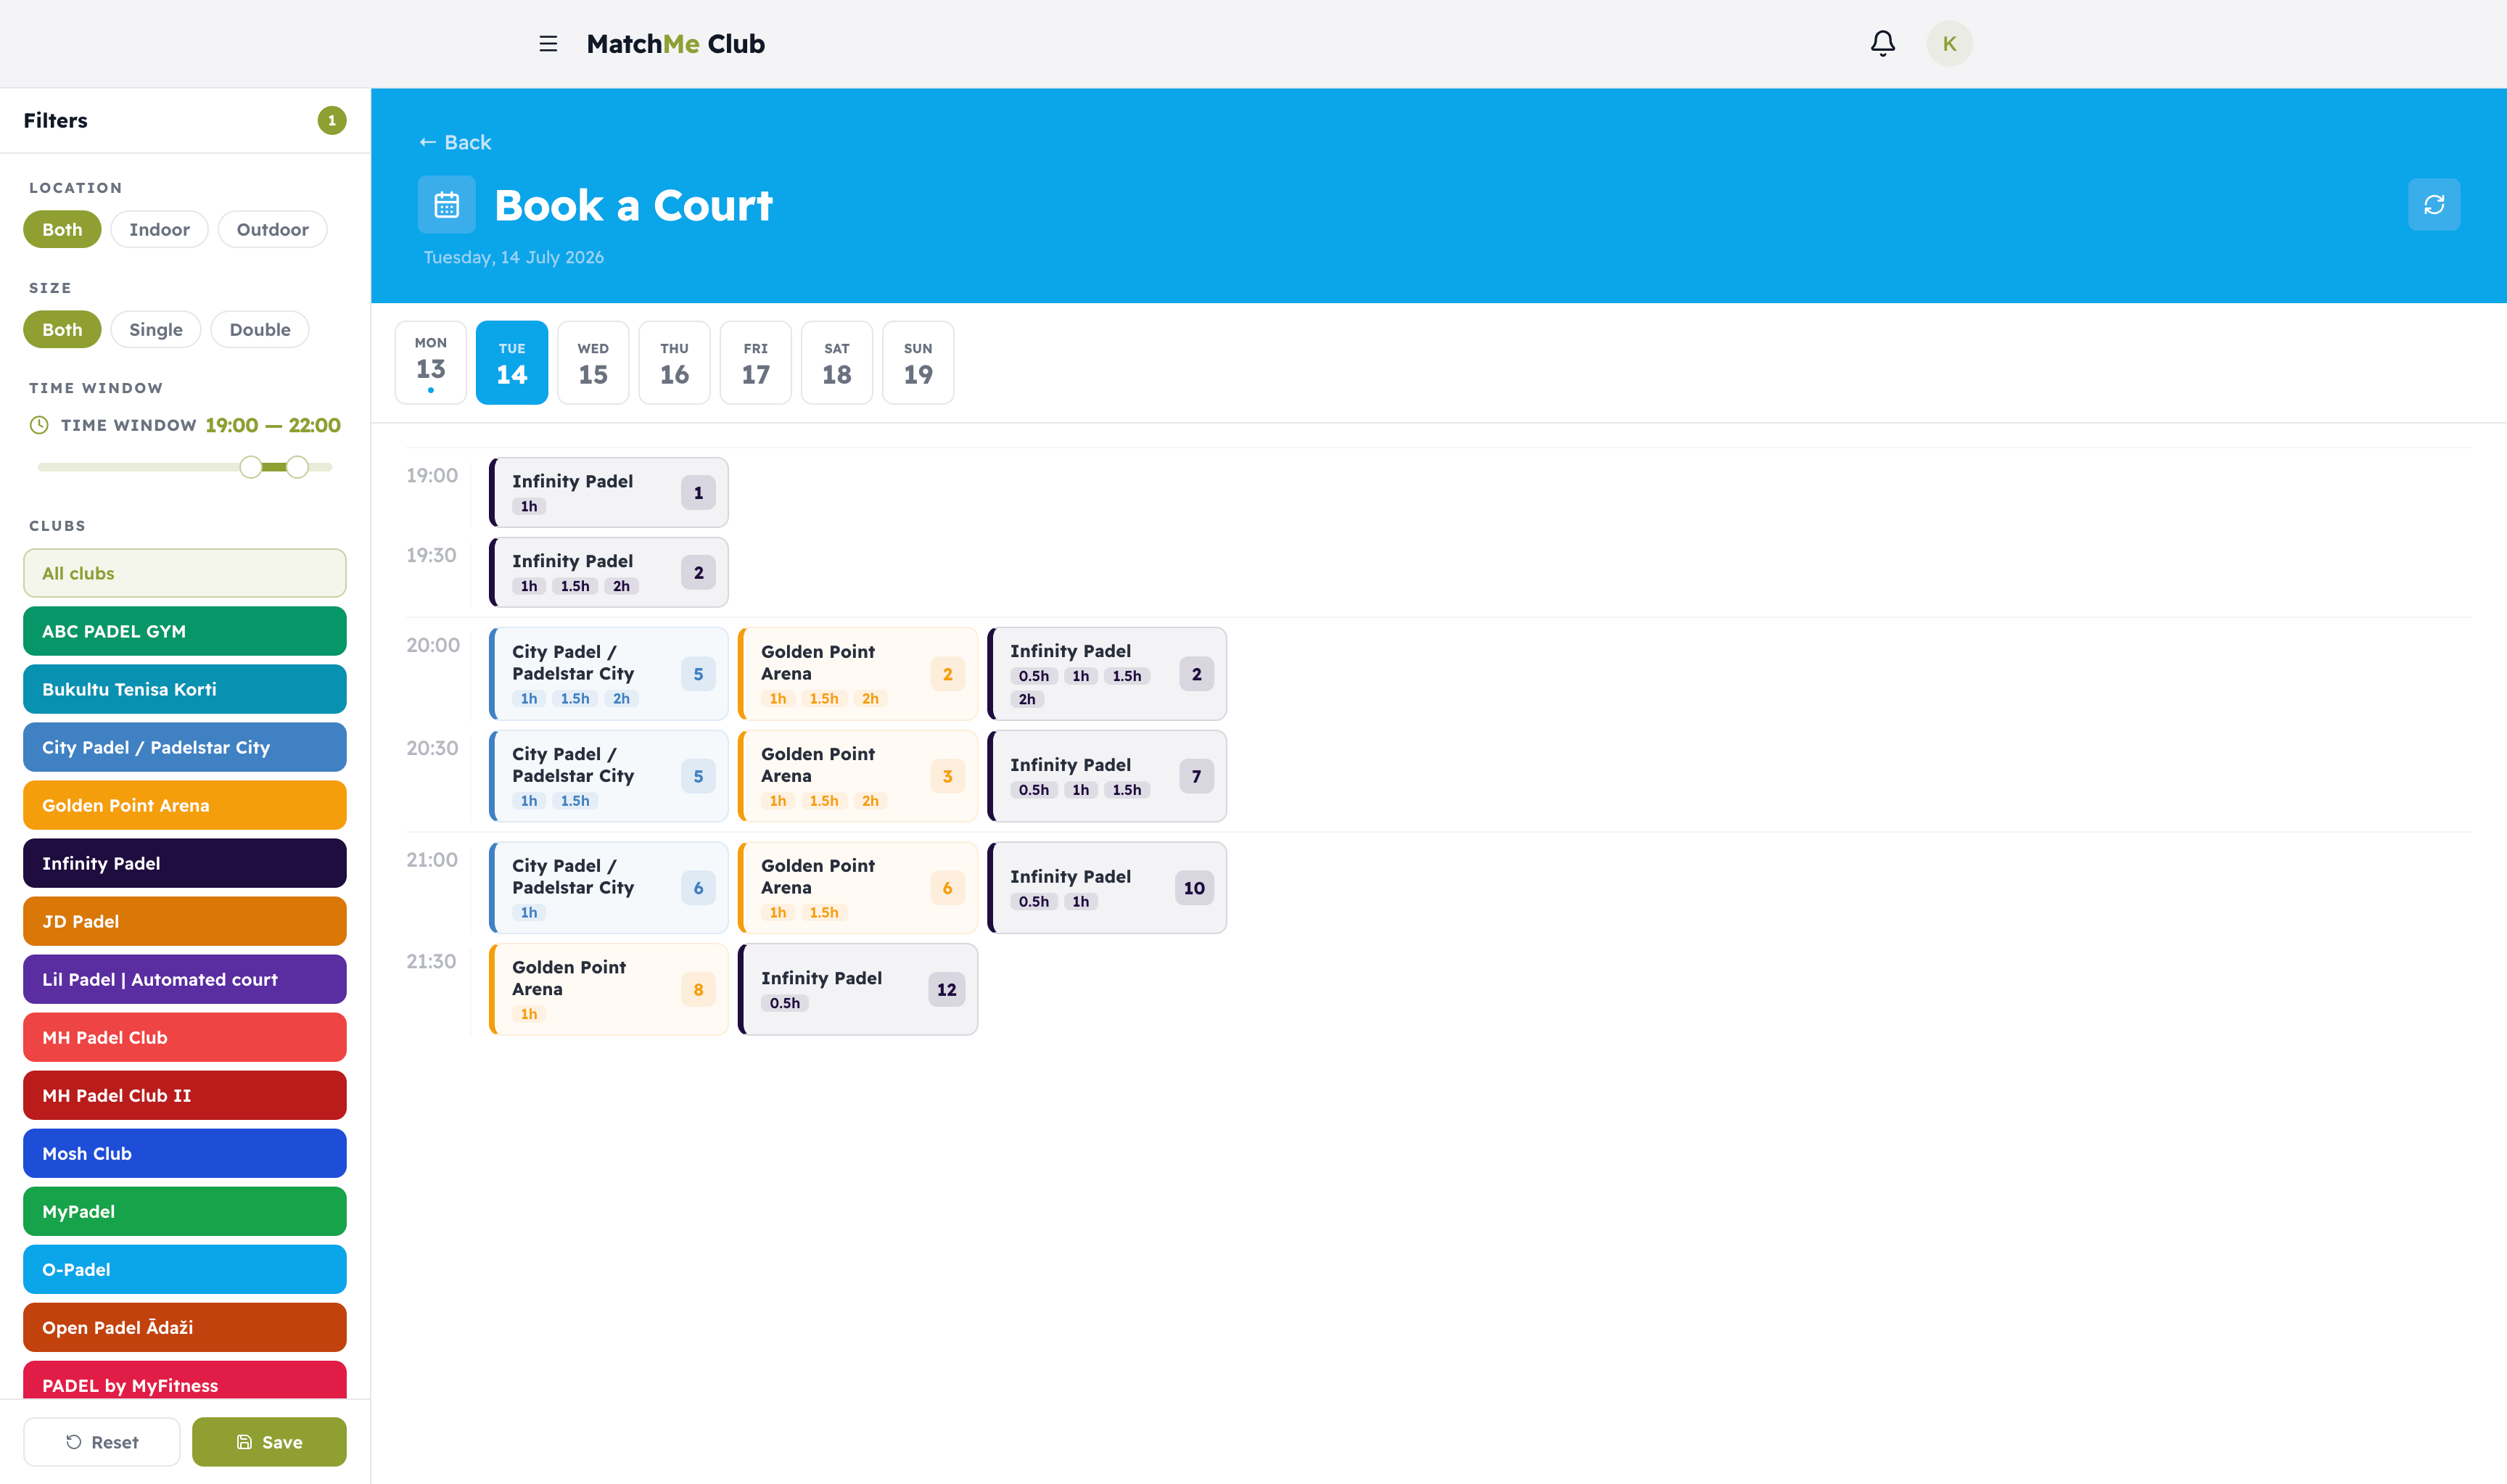Filter by Bukultu Tenisa Korti club
Image resolution: width=2507 pixels, height=1484 pixels.
tap(185, 689)
